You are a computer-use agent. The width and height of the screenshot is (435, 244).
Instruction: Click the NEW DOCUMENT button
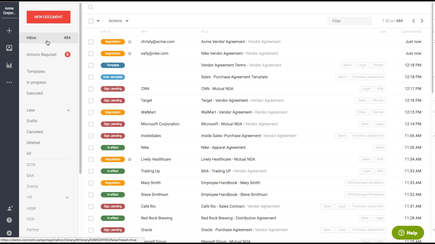[x=48, y=17]
